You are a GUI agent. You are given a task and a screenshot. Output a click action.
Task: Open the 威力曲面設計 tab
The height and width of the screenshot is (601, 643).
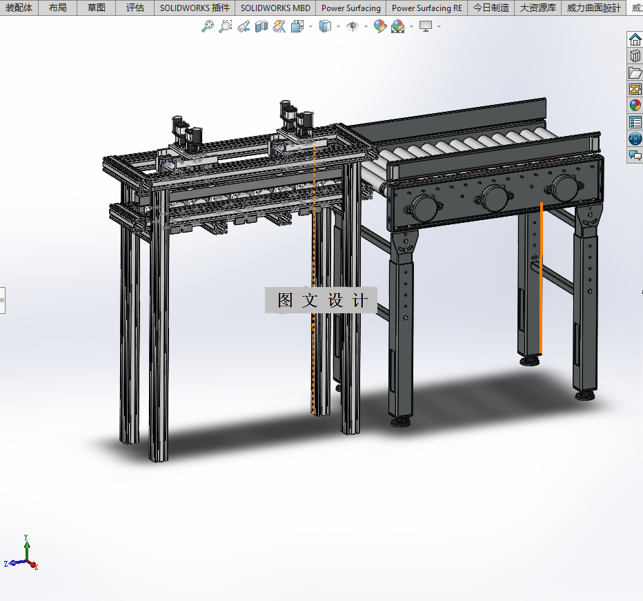point(594,8)
